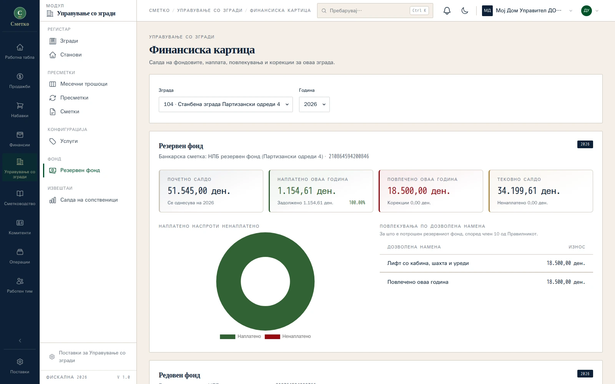Click the Тековно салдо card

pos(541,191)
